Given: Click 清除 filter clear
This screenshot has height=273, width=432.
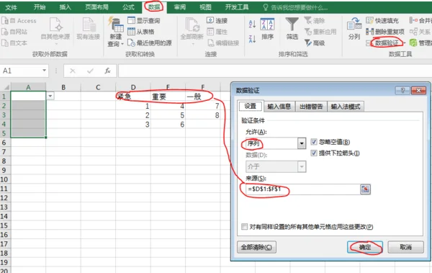Looking at the screenshot, I should [x=315, y=20].
